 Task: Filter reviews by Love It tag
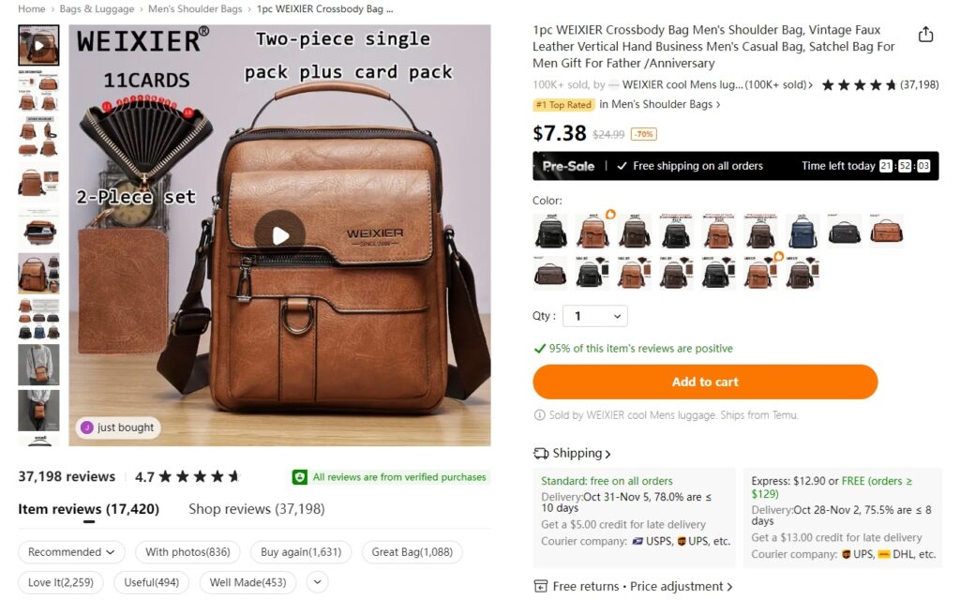tap(61, 582)
